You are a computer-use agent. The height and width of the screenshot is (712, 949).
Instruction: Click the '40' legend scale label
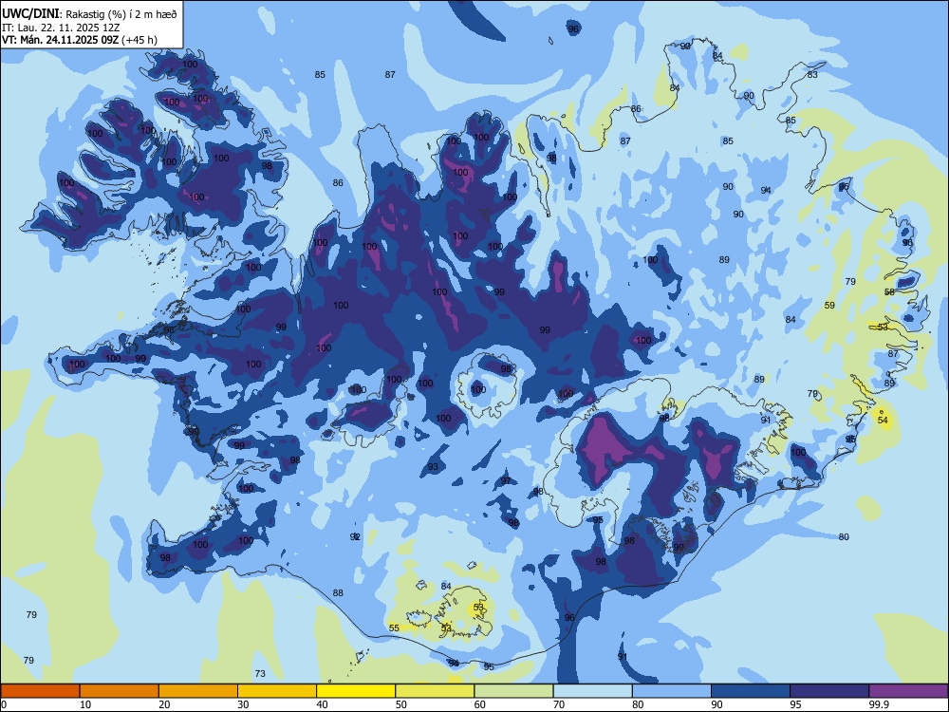(x=323, y=704)
